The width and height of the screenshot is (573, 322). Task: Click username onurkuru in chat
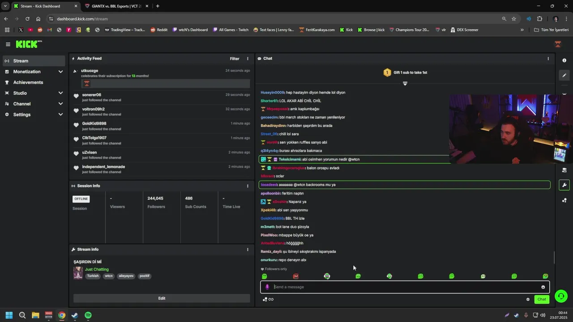point(269,260)
